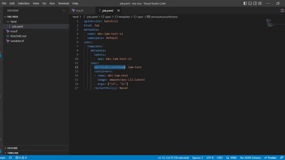This screenshot has width=285, height=160.
Task: Switch to the irsa.tf editor tab
Action: [x=79, y=11]
